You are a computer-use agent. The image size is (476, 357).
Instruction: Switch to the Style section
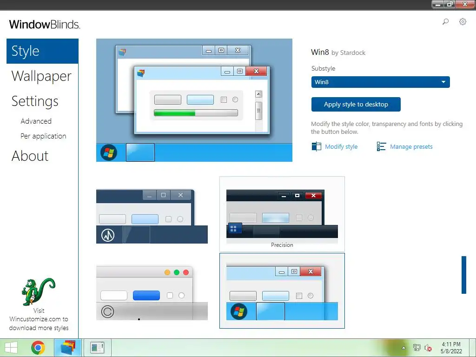point(42,51)
